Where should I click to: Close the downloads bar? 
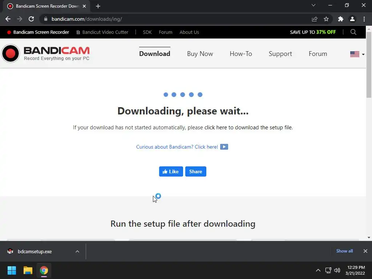pos(365,251)
